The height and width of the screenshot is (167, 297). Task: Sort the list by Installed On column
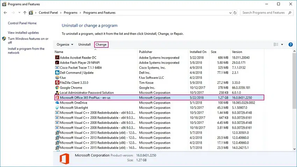[198, 52]
